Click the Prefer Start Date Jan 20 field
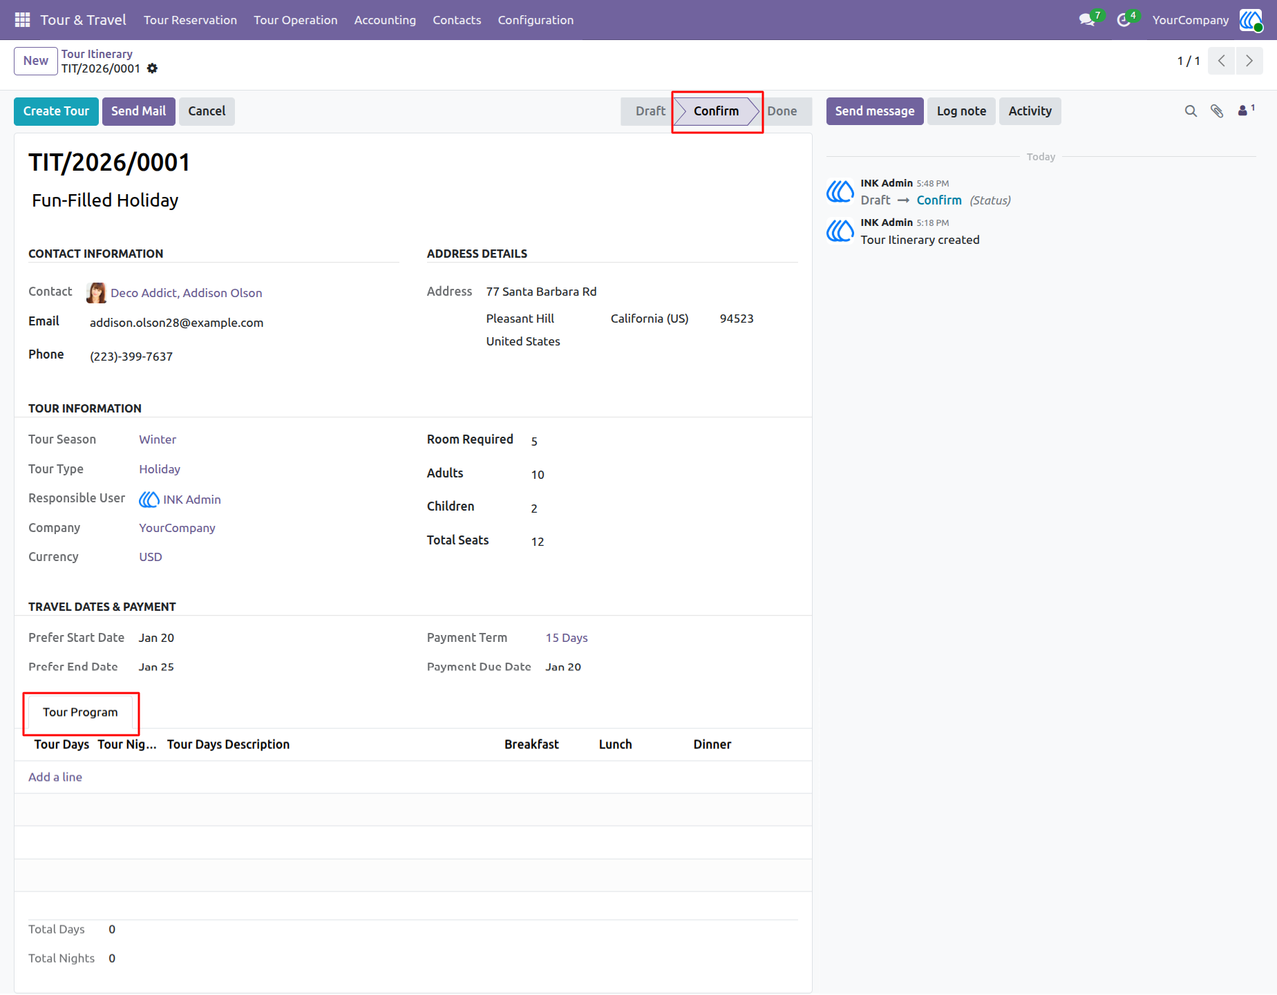This screenshot has height=995, width=1277. (x=156, y=638)
